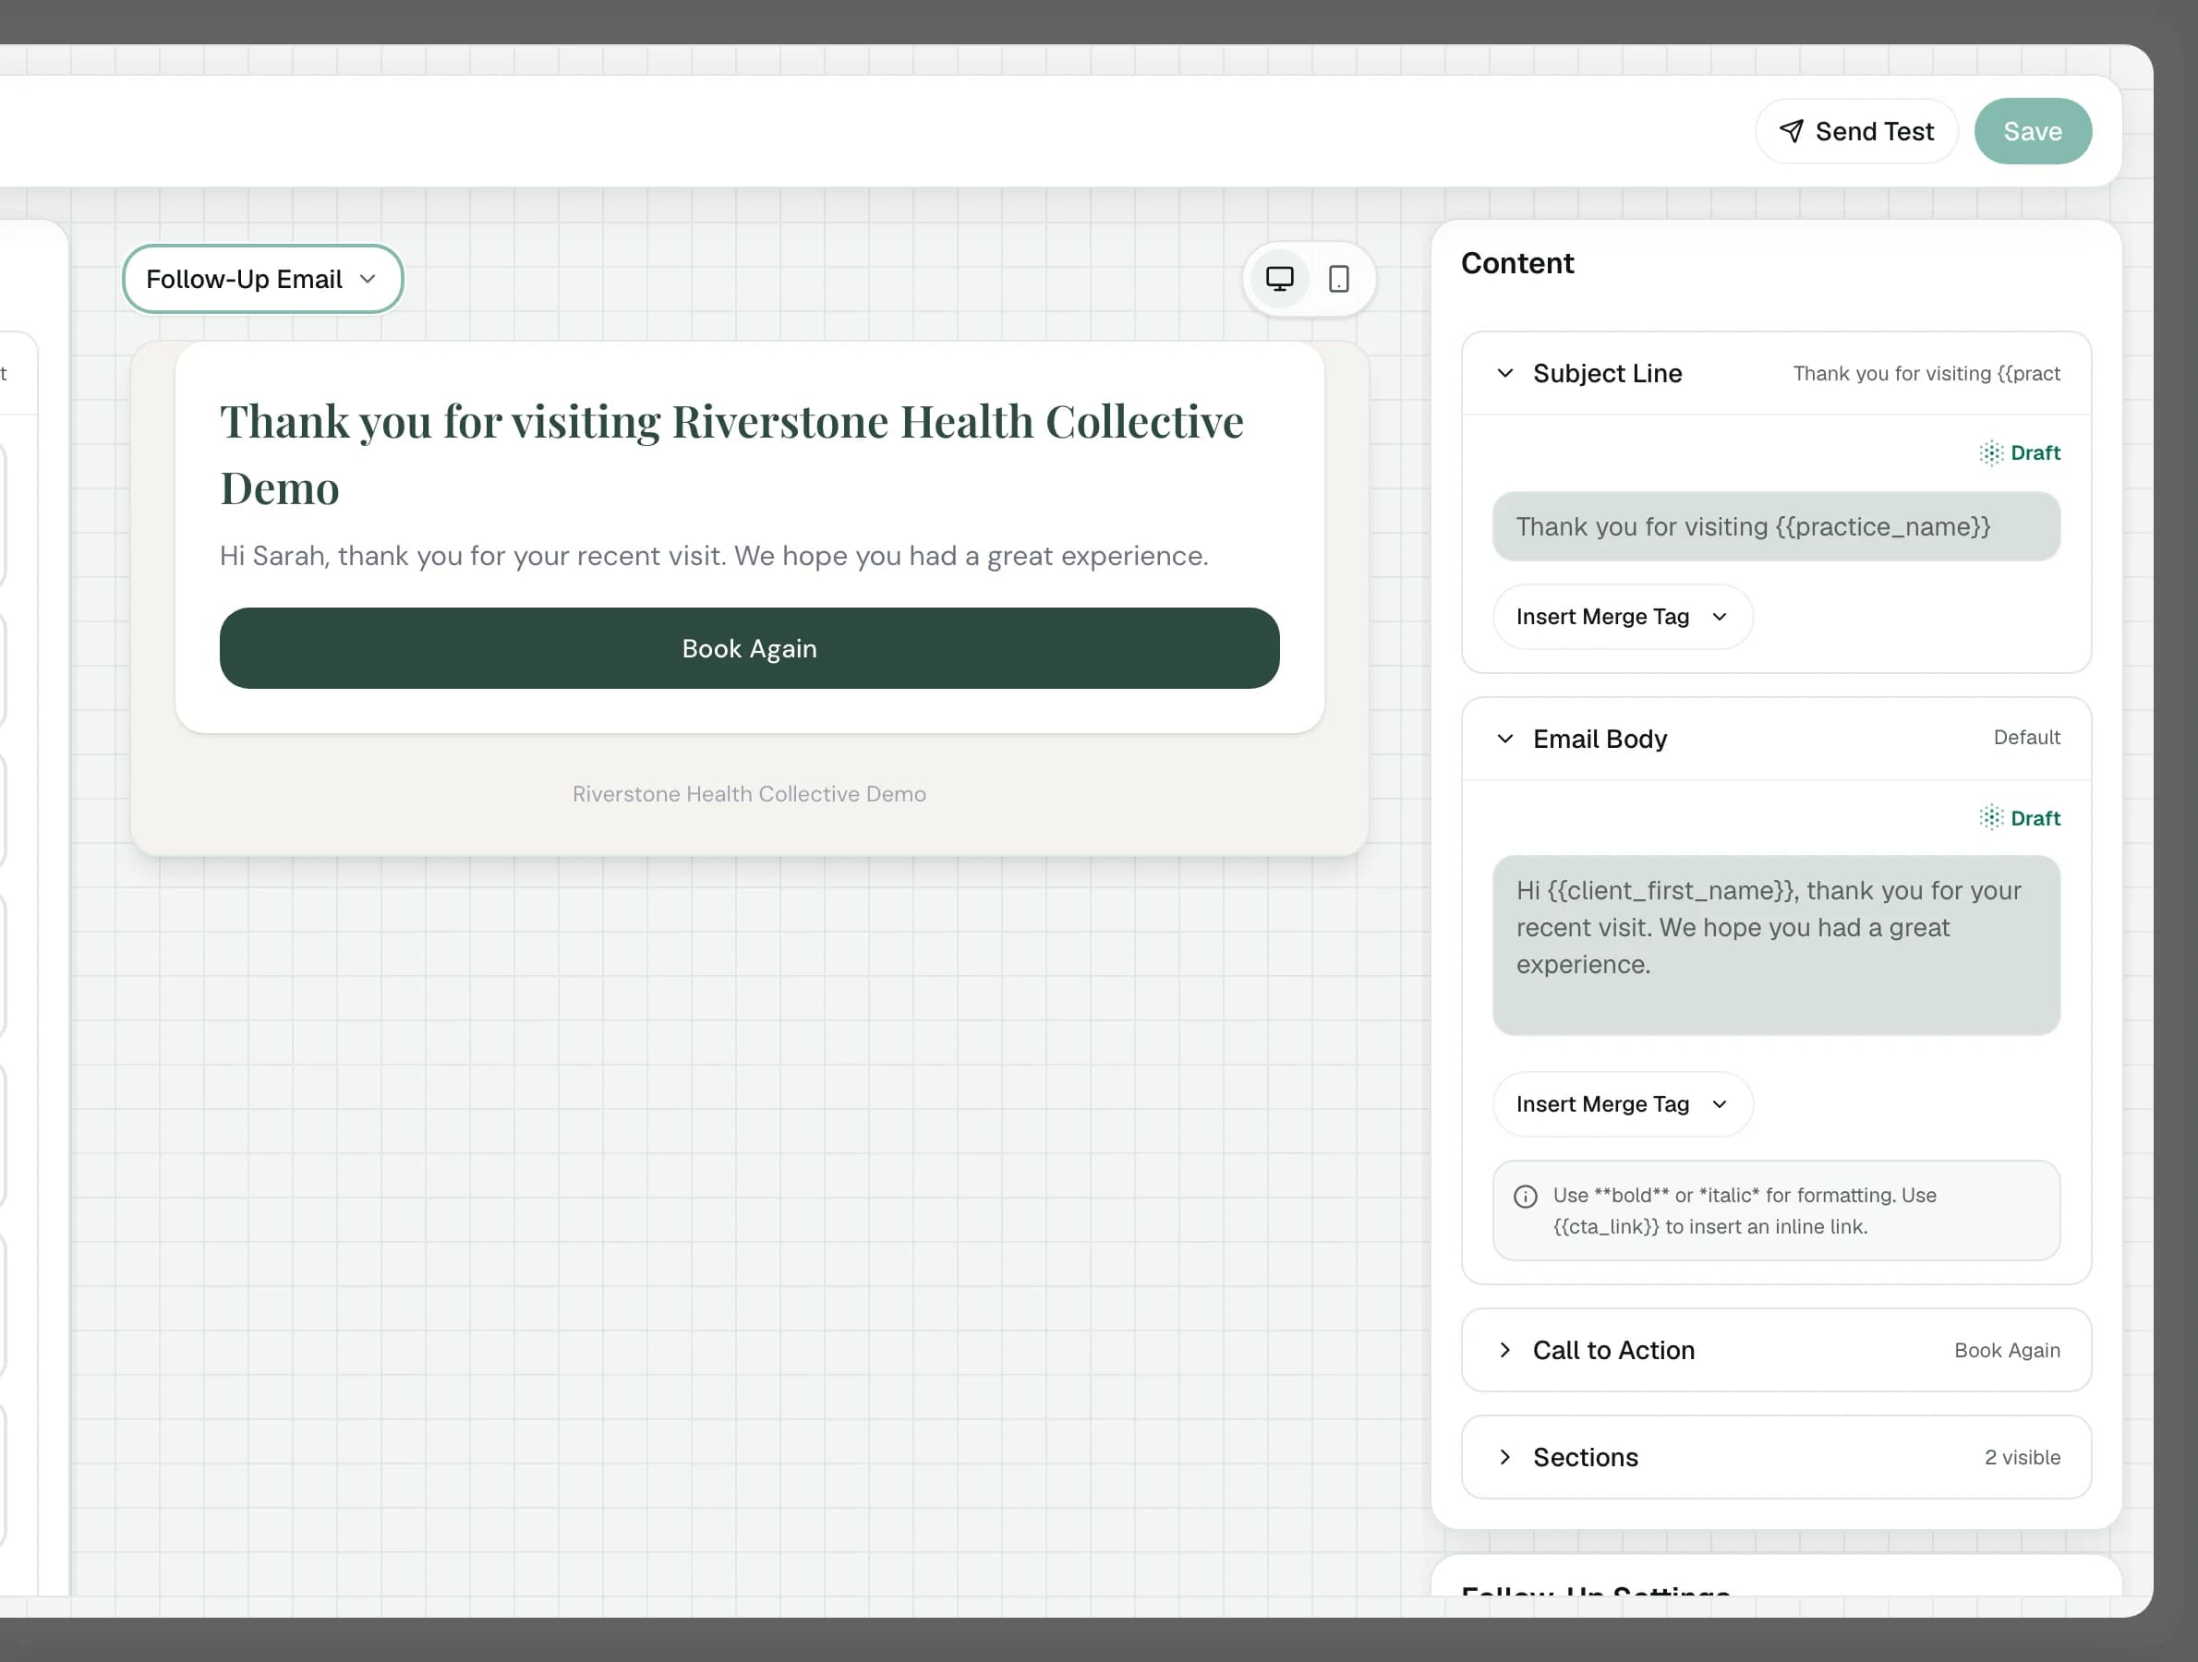Open Insert Merge Tag under Subject Line
Screen dimensions: 2198x1662
click(x=1623, y=617)
